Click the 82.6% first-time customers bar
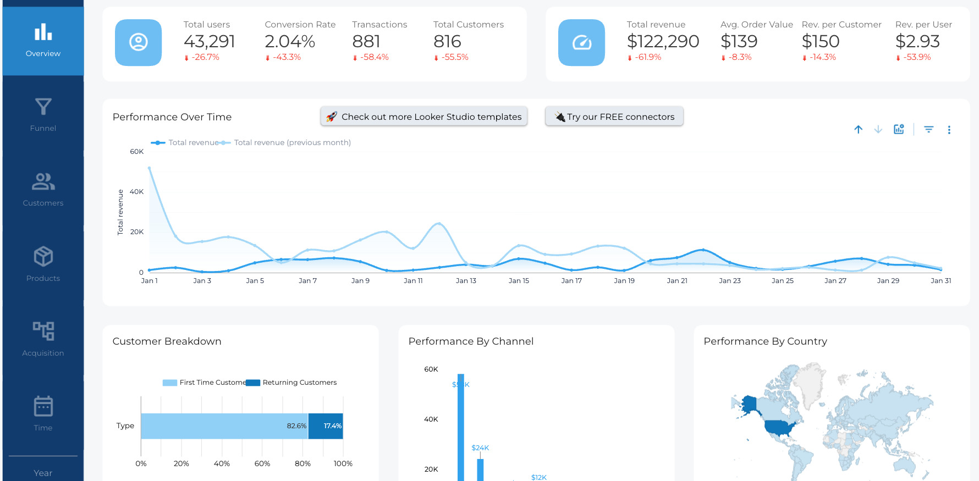 coord(224,426)
